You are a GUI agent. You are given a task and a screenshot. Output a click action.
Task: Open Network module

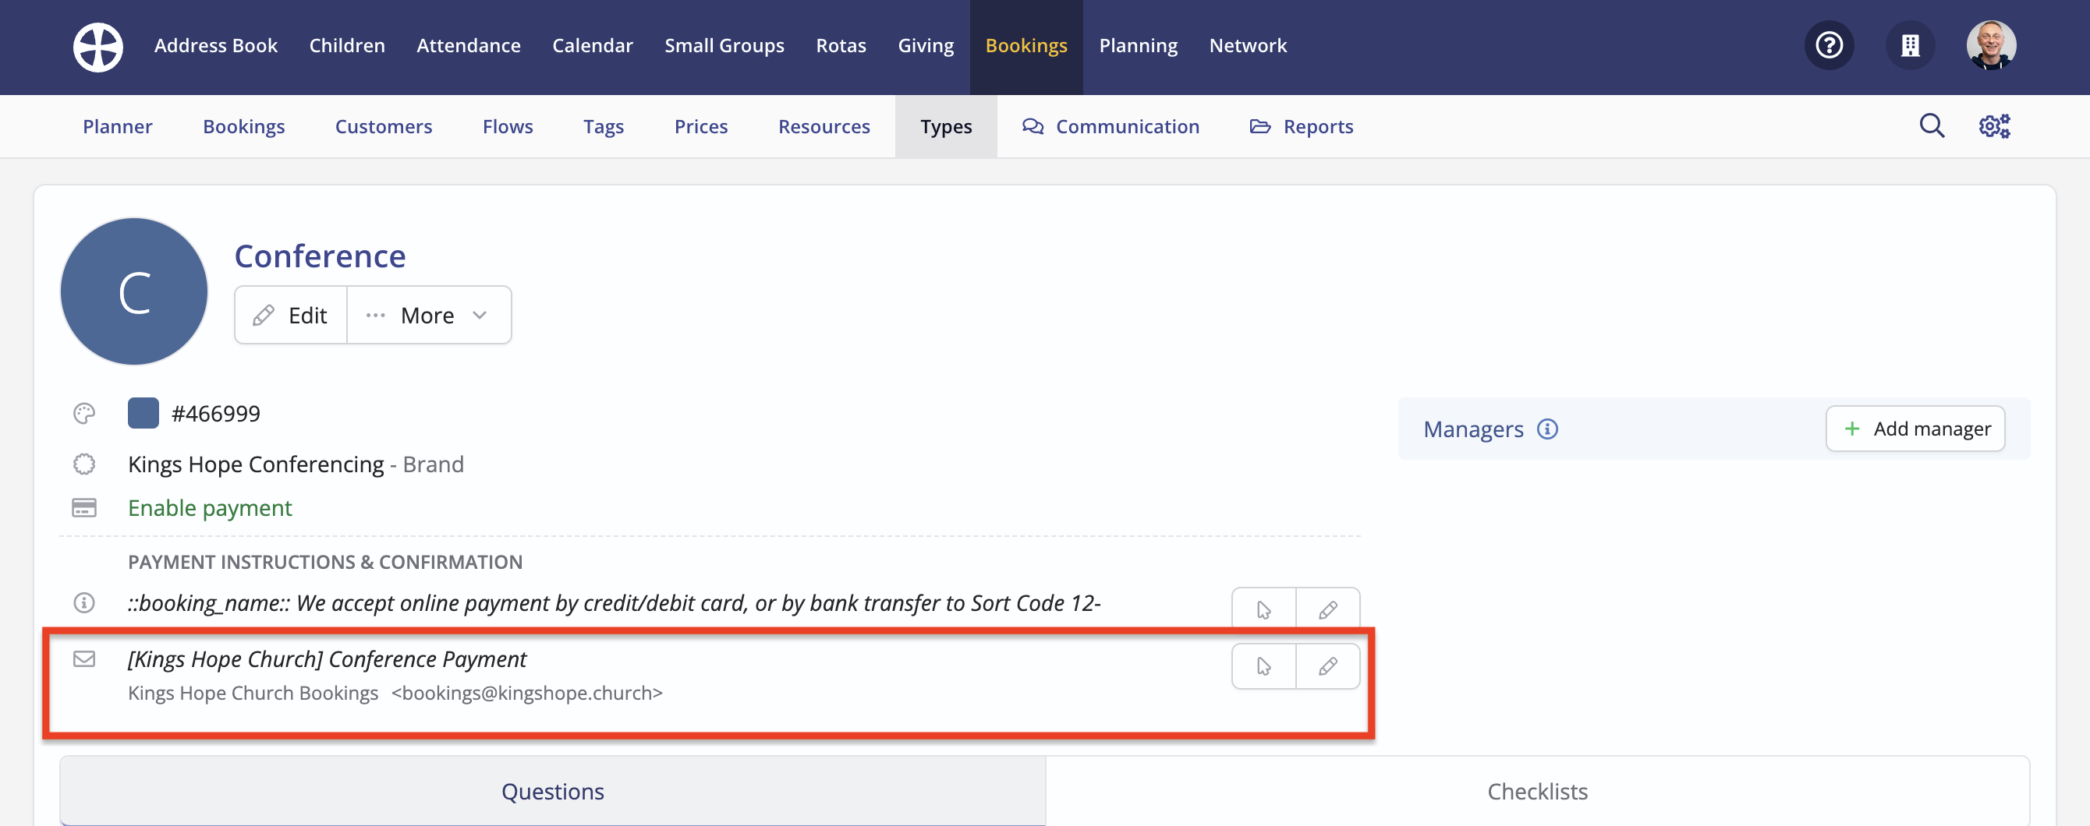(1248, 45)
